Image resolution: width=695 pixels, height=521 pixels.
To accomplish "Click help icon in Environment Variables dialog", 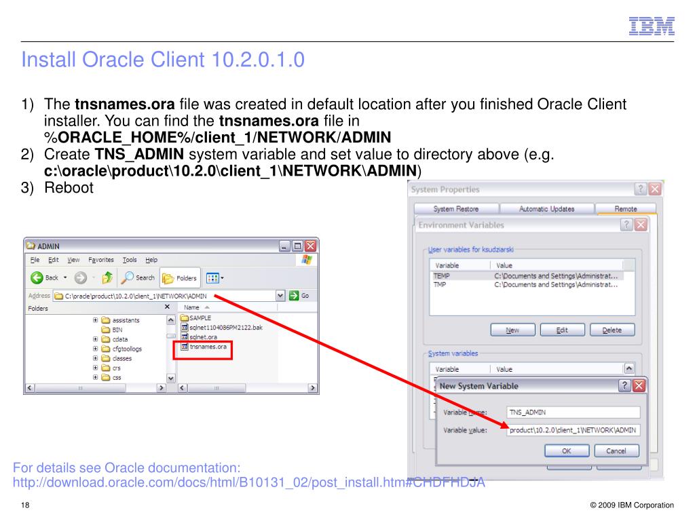I will (626, 225).
